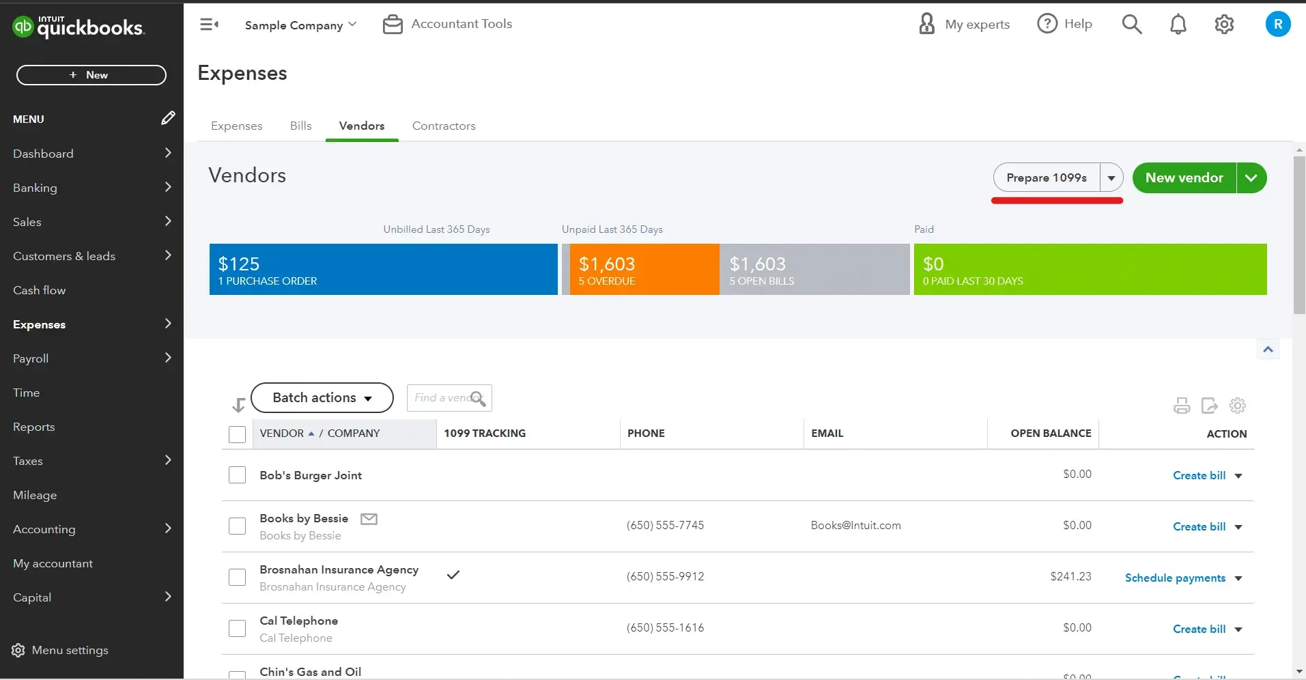Expand action menu for Brosnahan Insurance Agency
This screenshot has width=1306, height=680.
1238,578
